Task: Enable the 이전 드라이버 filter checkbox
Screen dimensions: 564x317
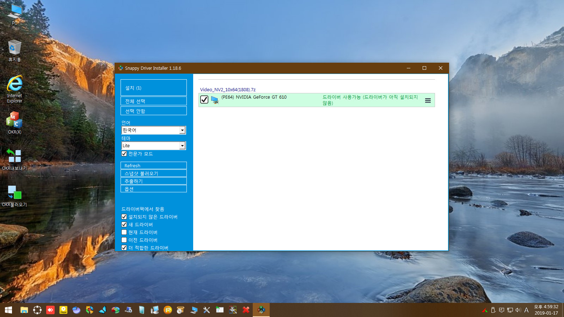Action: click(x=124, y=240)
